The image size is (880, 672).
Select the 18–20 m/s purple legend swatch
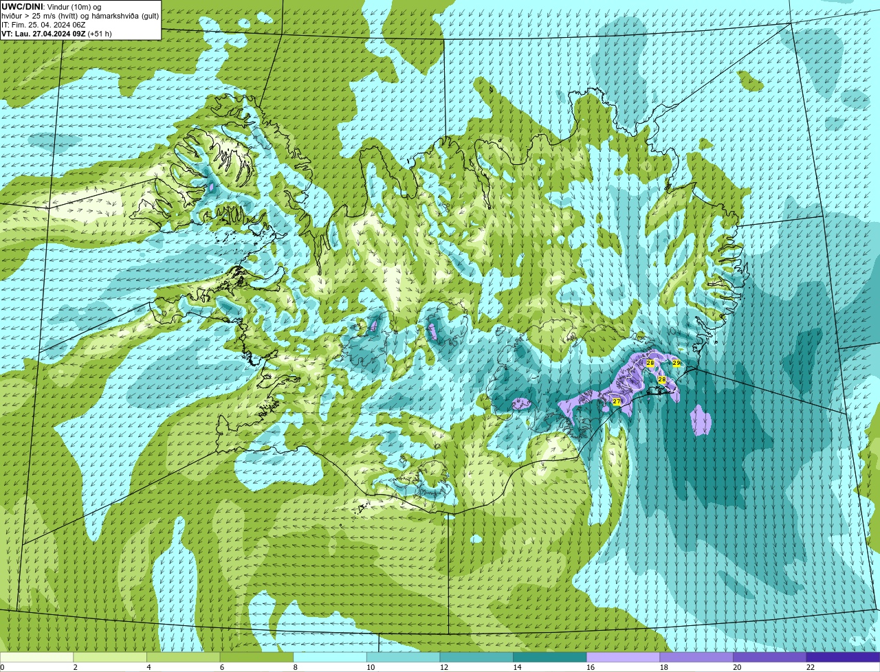(696, 657)
